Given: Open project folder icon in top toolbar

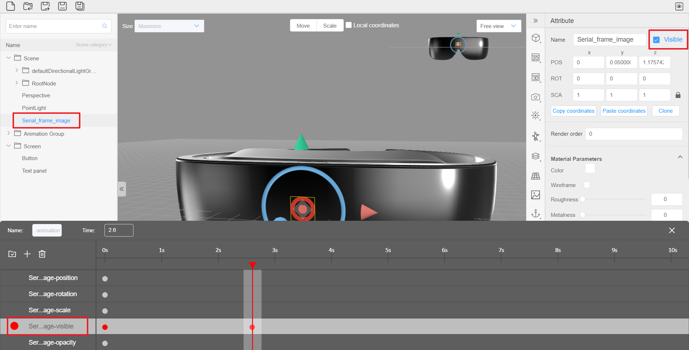Looking at the screenshot, I should pos(28,6).
